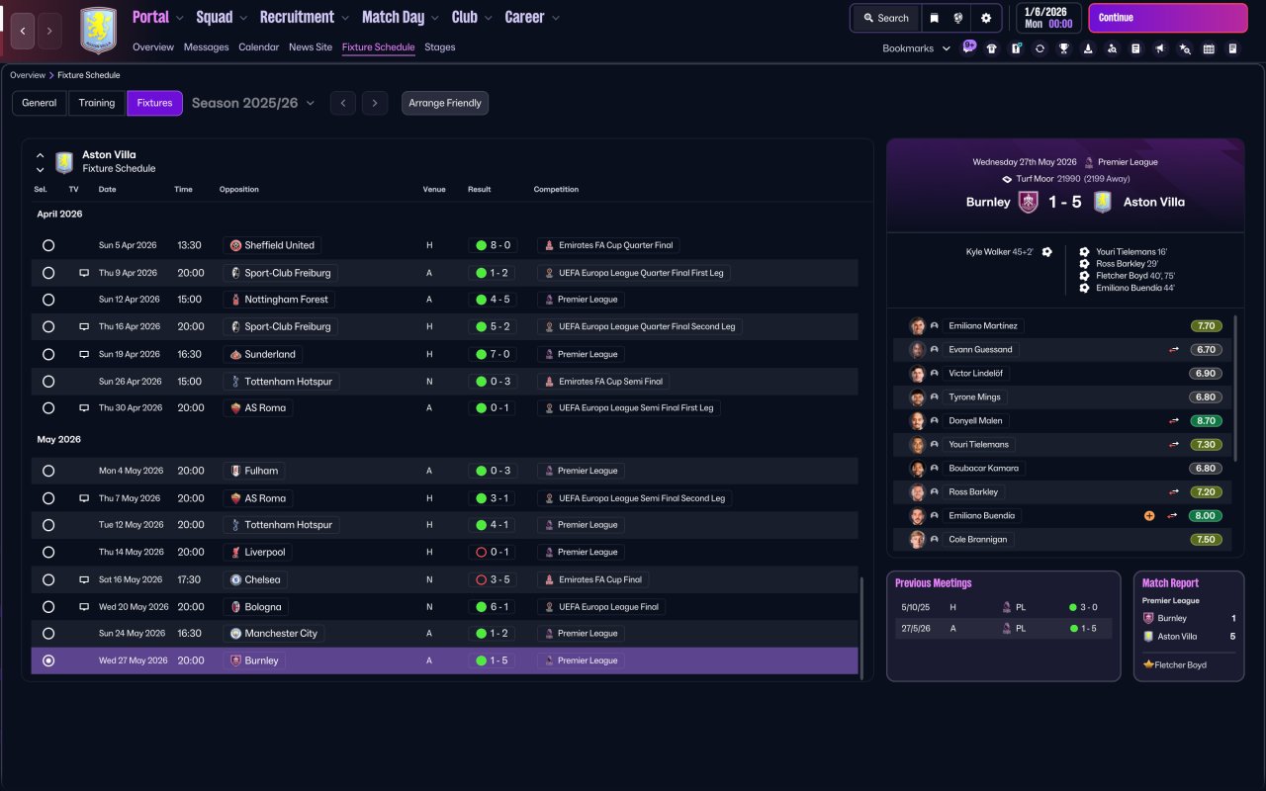The height and width of the screenshot is (791, 1266).
Task: Select the Sheffield United fixture radio button
Action: 48,245
